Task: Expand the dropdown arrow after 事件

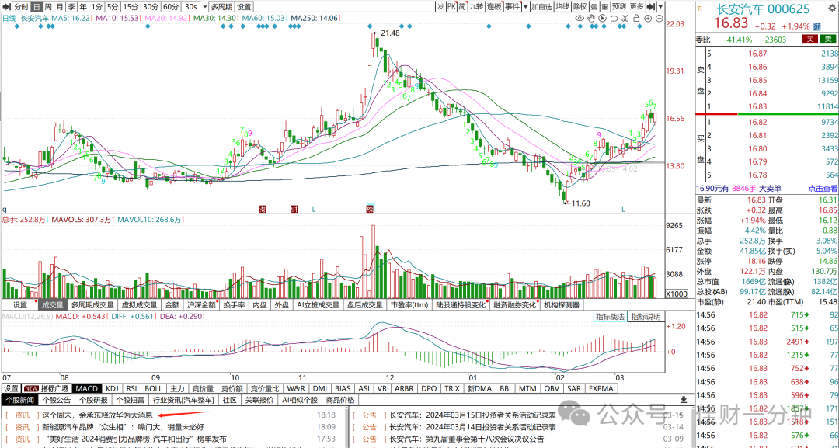Action: (525, 6)
